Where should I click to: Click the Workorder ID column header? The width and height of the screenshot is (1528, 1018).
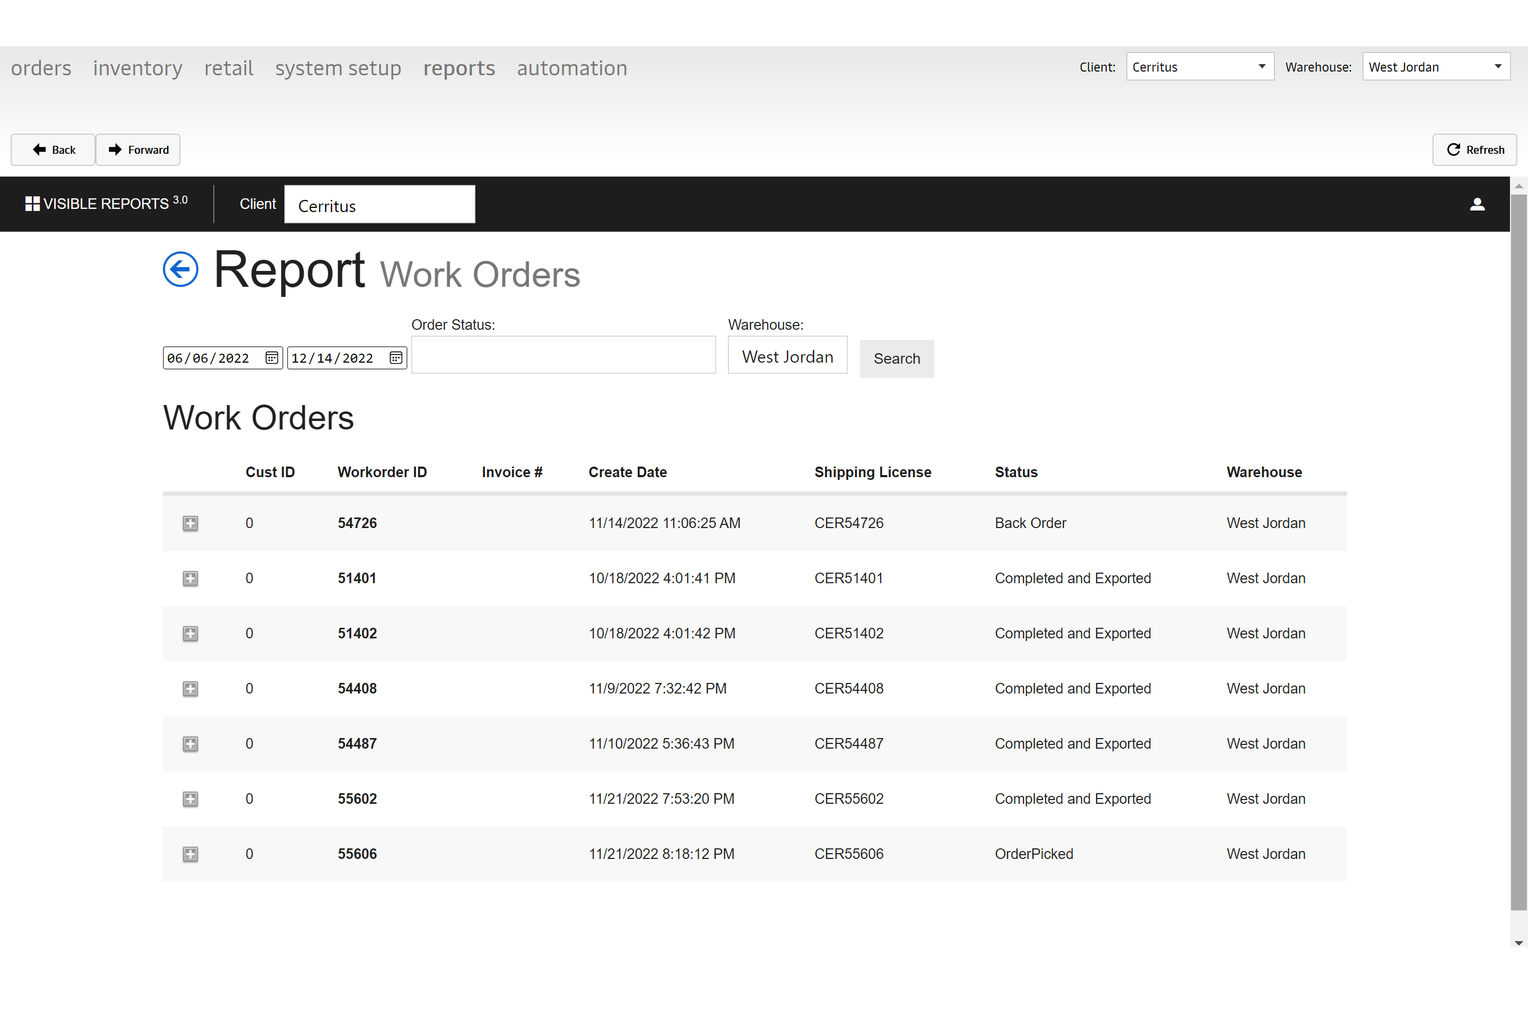click(x=382, y=472)
